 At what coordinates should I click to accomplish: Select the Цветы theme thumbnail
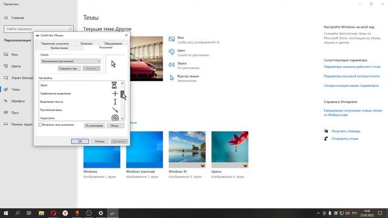[x=230, y=150]
